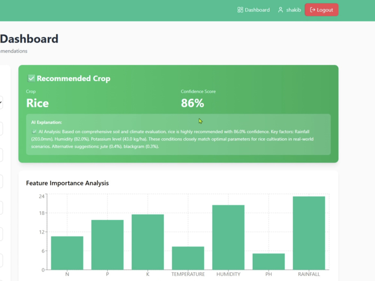Click the N bar in the chart
Image resolution: width=375 pixels, height=281 pixels.
pyautogui.click(x=67, y=253)
